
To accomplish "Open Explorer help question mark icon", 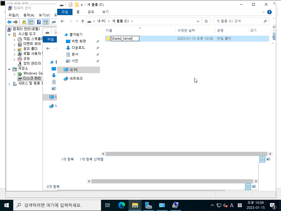I will pos(269,12).
